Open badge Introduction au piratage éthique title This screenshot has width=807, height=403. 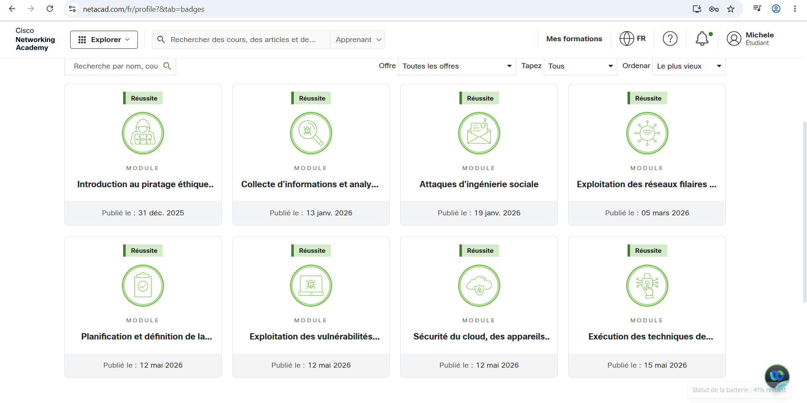145,184
